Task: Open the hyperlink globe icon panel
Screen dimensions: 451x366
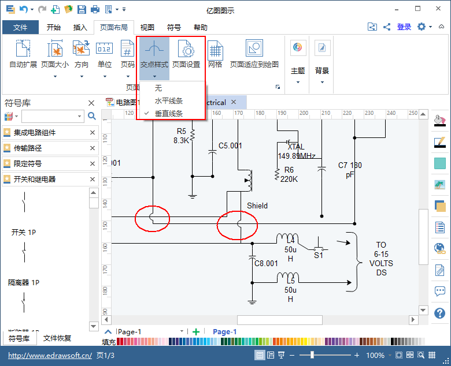Action: pos(440,249)
